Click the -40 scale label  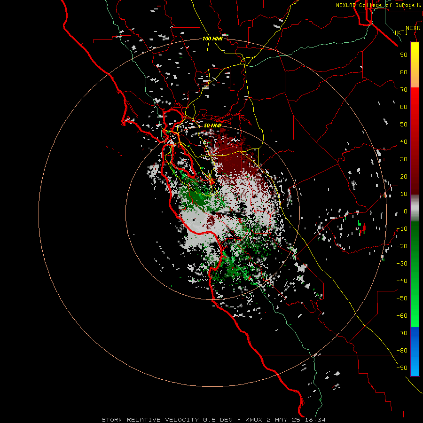(x=402, y=281)
